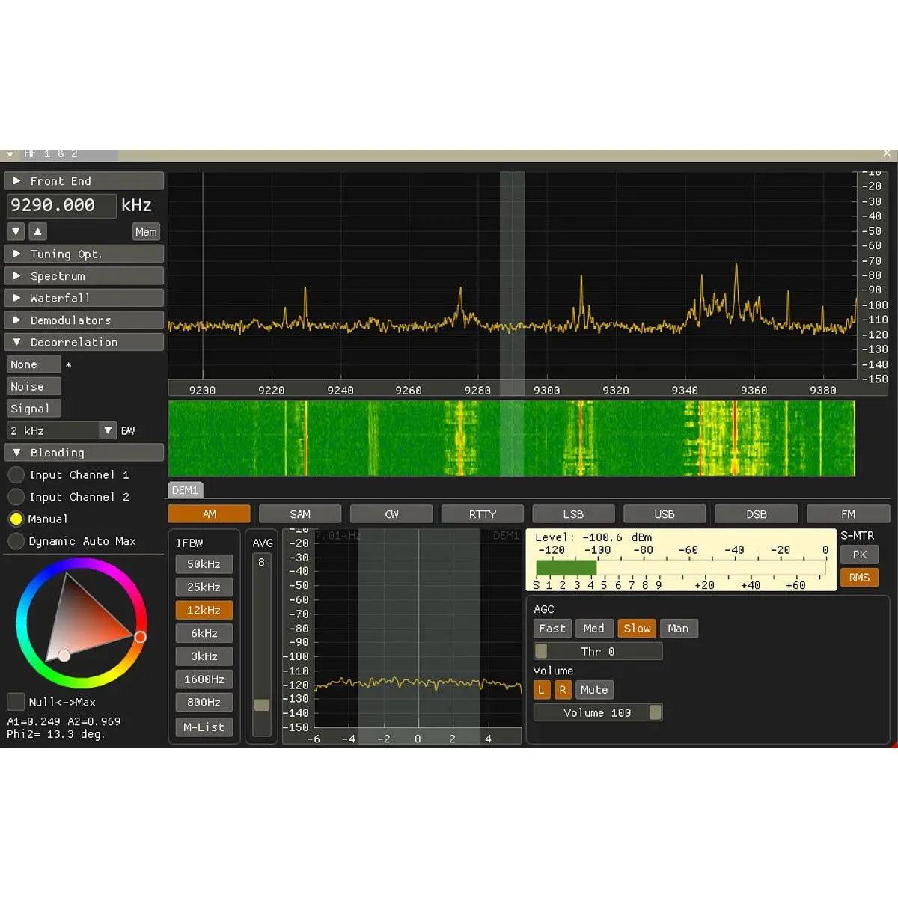Expand the Front End section
The image size is (898, 898).
(84, 181)
